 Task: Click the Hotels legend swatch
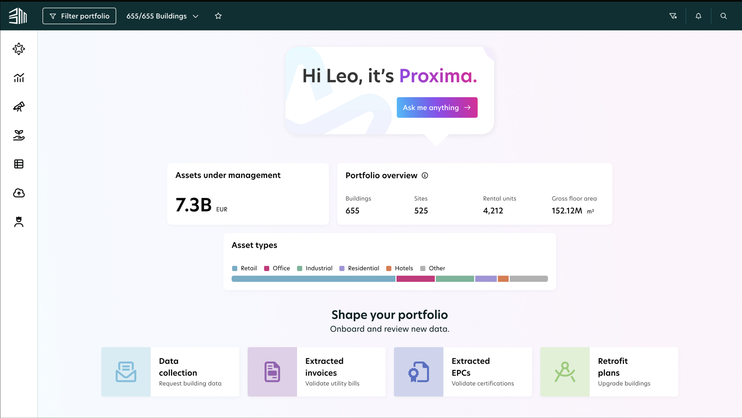[389, 268]
